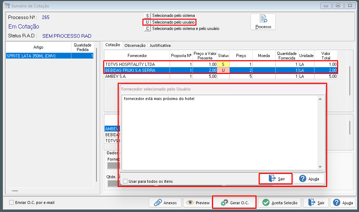The height and width of the screenshot is (212, 359).
Task: Click the 1,00 total of TOTVS row
Action: point(325,64)
